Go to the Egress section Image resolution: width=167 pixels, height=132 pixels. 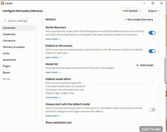tap(18, 72)
